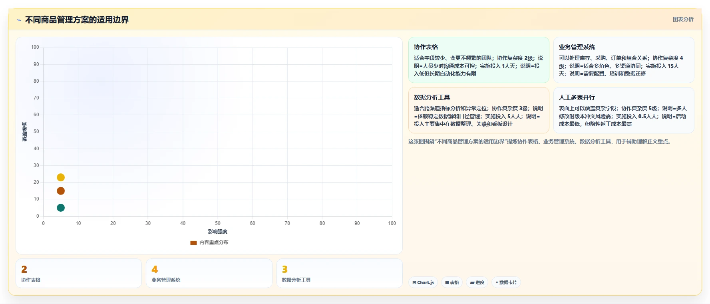Select the Chart.js tag chip
Viewport: 710px width, 304px height.
(423, 282)
